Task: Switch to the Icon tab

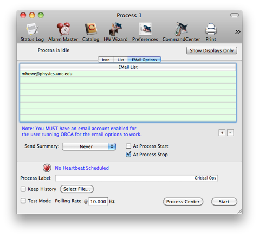Action: [106, 60]
